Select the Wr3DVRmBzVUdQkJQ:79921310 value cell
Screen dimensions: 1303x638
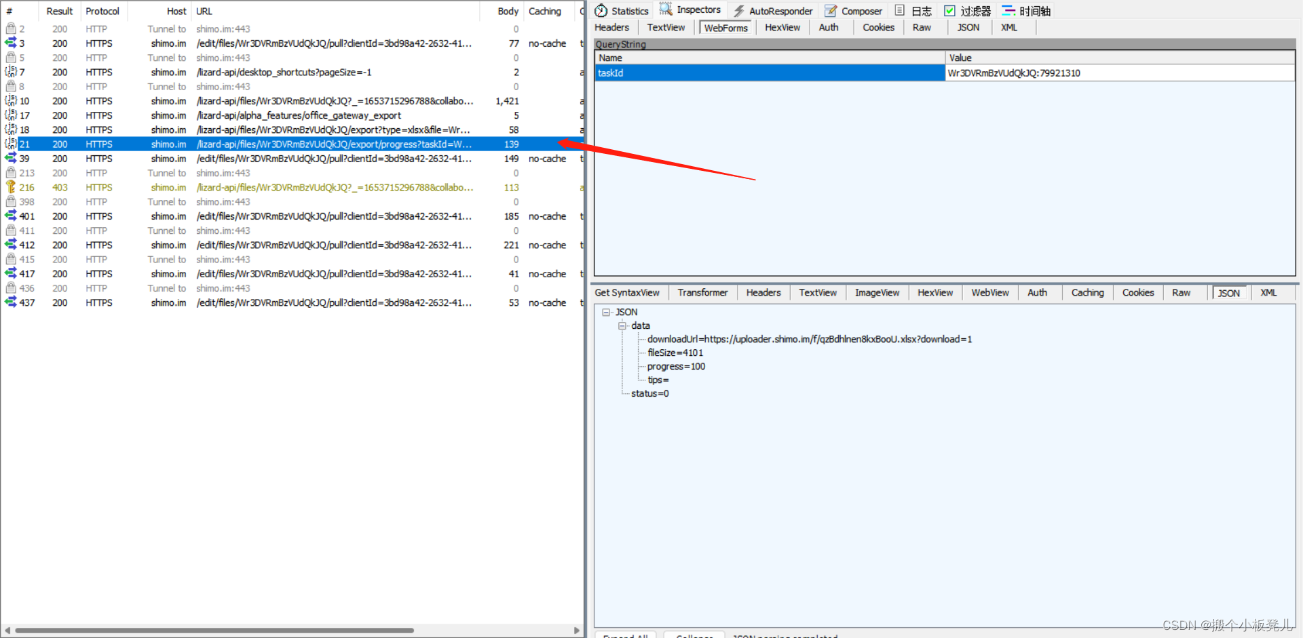(x=1120, y=73)
